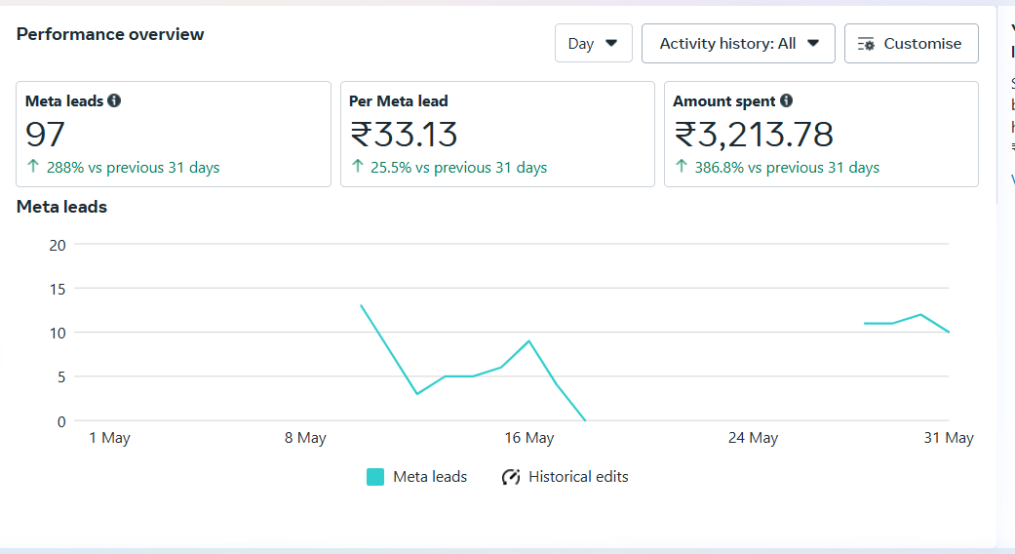
Task: Click green up arrow under Meta leads
Action: point(33,167)
